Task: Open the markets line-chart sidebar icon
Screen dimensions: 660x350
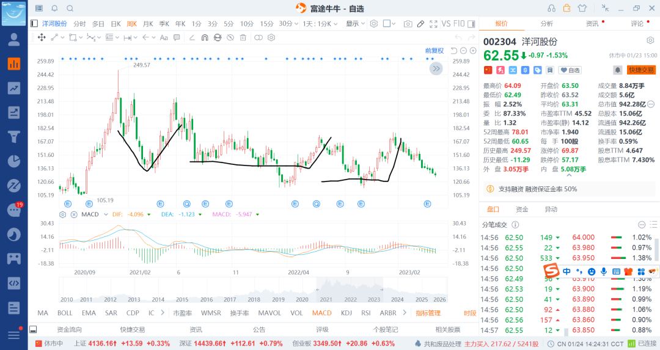Action: pos(14,88)
